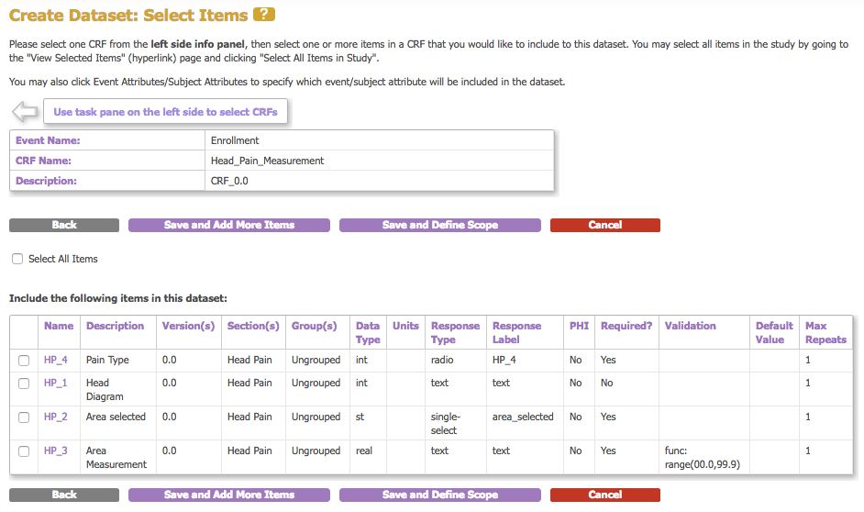Image resolution: width=864 pixels, height=512 pixels.
Task: Open the HP_3 item link
Action: (x=56, y=451)
